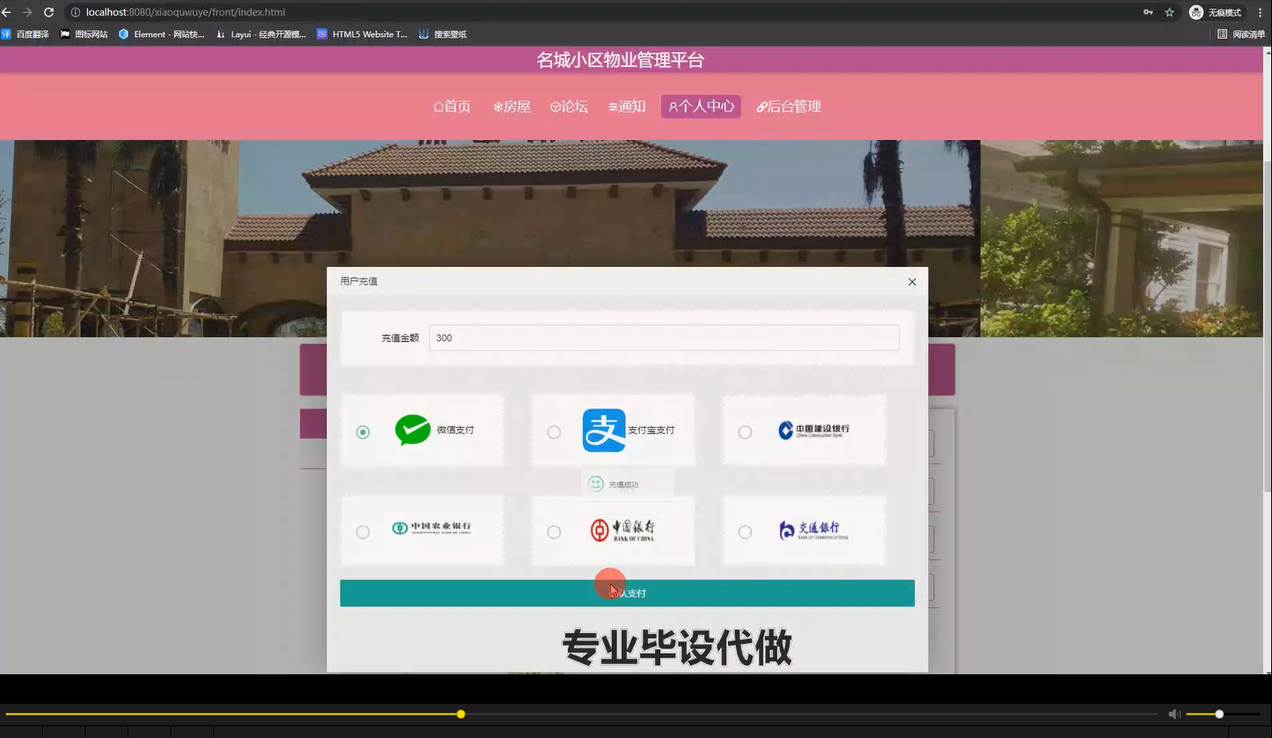
Task: Reload the page with the refresh icon
Action: pos(49,12)
